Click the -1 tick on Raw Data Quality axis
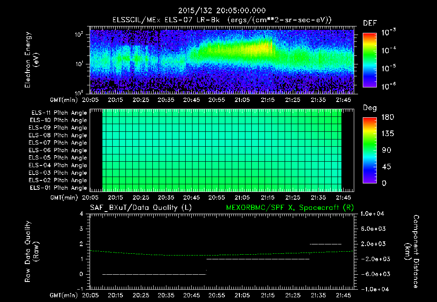The height and width of the screenshot is (302, 437). [80, 289]
